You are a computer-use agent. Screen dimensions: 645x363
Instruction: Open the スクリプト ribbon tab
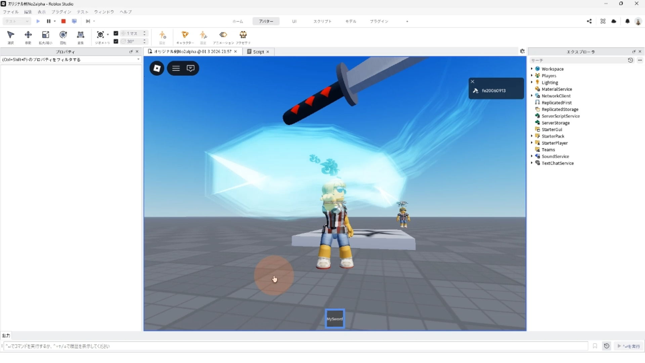point(322,21)
